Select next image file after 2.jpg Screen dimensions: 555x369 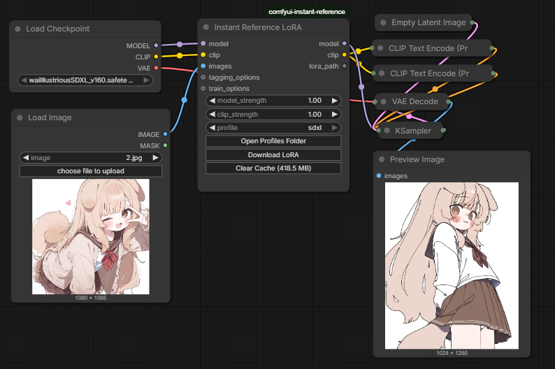click(155, 158)
